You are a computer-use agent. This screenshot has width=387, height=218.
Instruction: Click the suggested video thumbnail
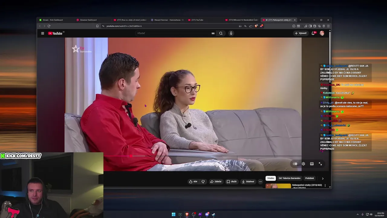(278, 186)
